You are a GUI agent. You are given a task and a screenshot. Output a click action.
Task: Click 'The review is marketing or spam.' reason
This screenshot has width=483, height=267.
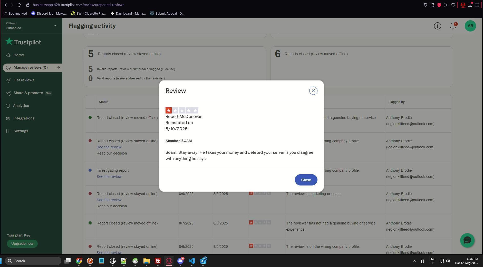[x=314, y=194]
